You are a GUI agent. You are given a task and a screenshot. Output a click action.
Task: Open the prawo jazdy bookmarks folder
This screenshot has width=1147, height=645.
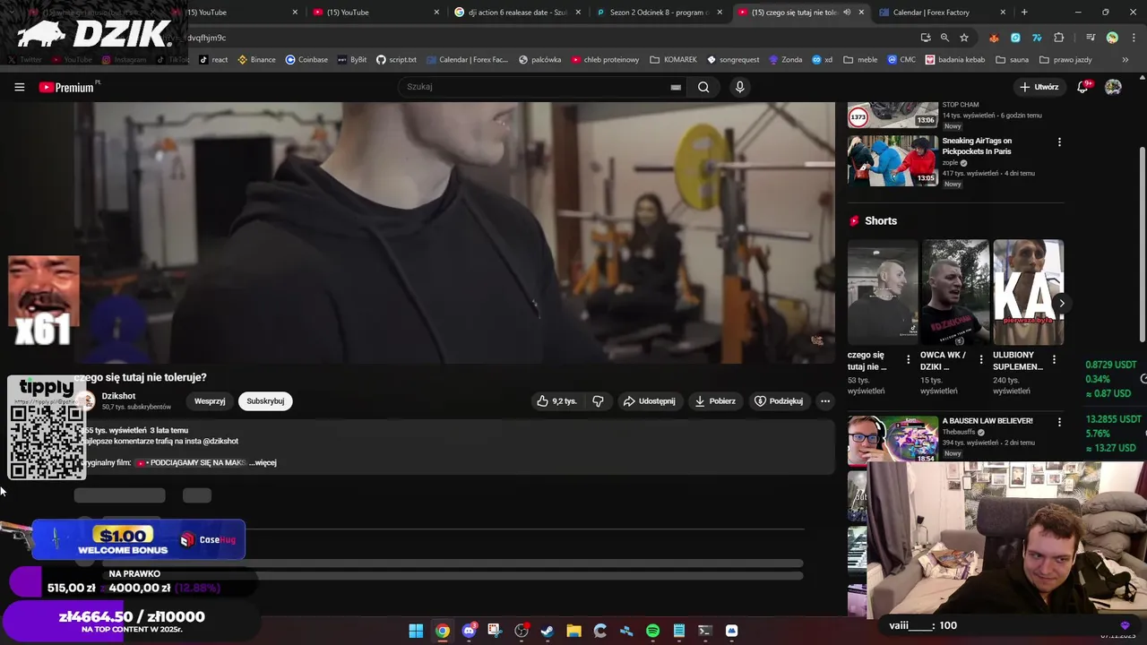coord(1065,60)
